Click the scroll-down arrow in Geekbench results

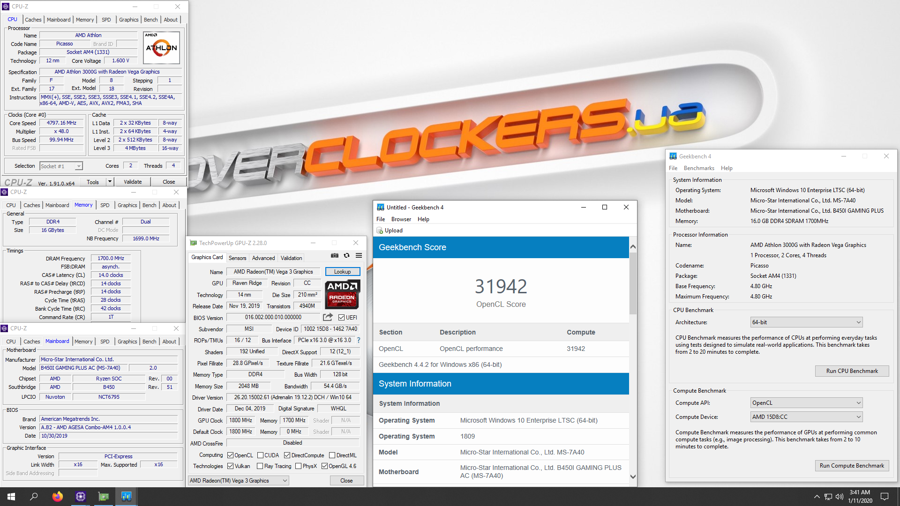click(633, 477)
